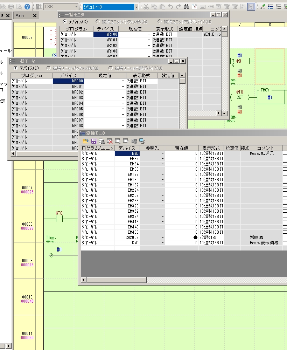287x350 pixels.
Task: Open the シミュレータ mode dropdown arrow
Action: 136,7
